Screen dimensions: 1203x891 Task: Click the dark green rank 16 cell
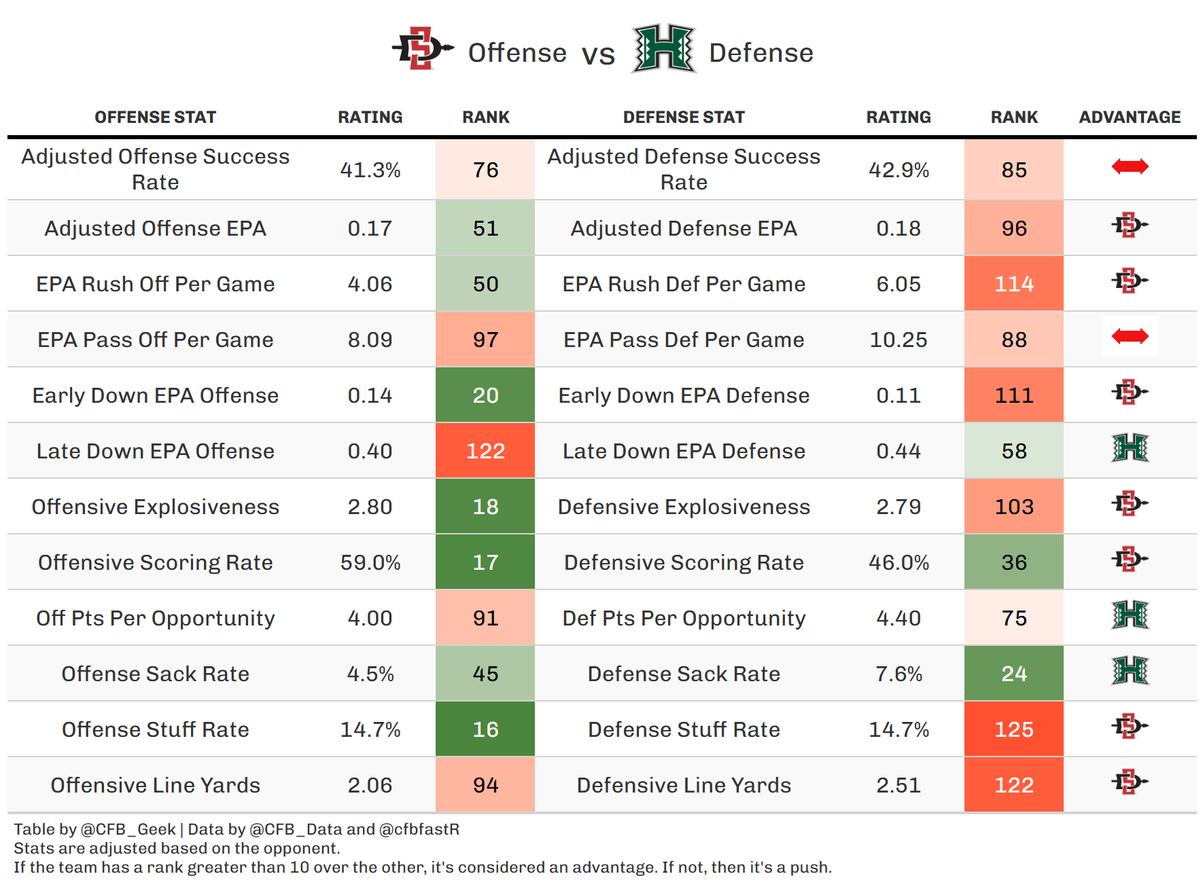click(485, 729)
